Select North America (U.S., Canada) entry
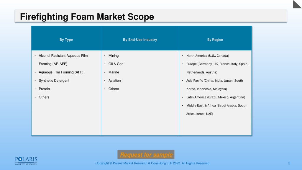302x170 pixels. 208,56
